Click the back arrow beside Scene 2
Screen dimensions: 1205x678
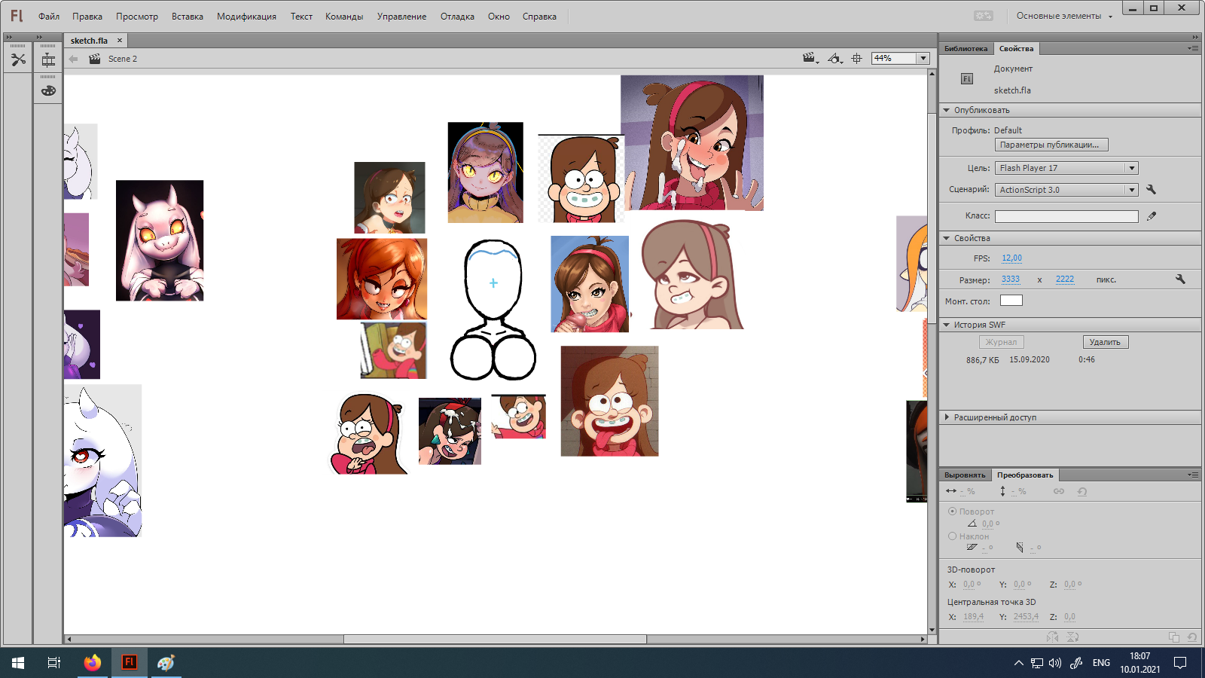click(x=73, y=59)
